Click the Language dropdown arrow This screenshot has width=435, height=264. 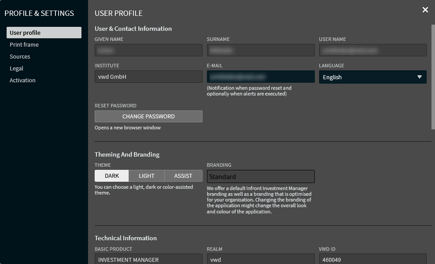coord(419,77)
